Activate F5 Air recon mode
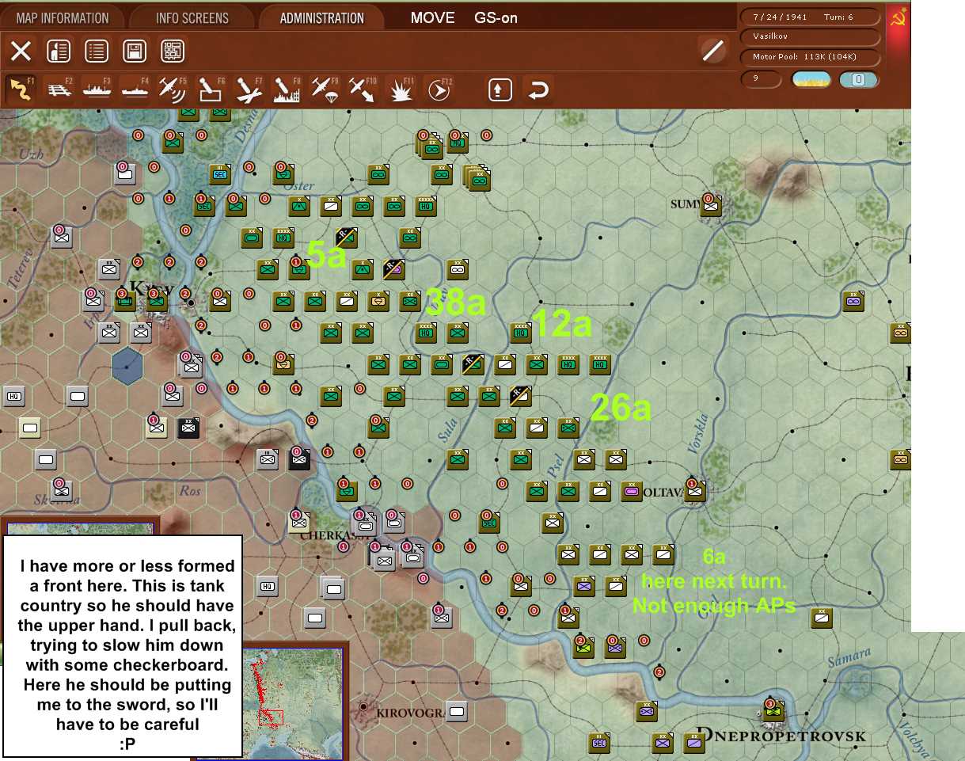Image resolution: width=965 pixels, height=761 pixels. (174, 89)
